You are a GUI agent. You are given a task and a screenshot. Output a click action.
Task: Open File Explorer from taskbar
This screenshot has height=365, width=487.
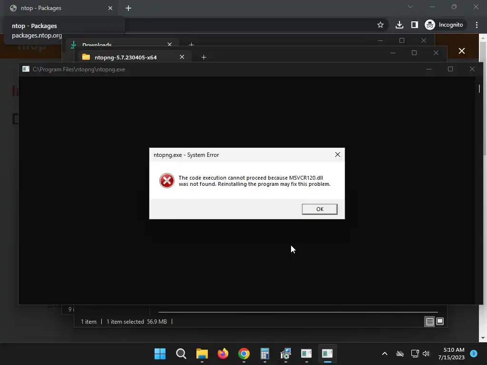click(x=202, y=354)
